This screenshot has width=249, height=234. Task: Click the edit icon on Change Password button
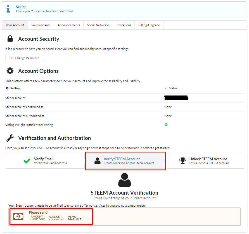tap(11, 58)
